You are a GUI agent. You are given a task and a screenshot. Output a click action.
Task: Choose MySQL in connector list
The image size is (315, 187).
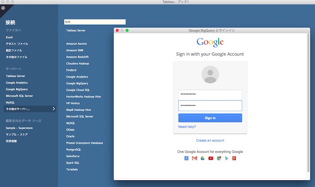71,123
